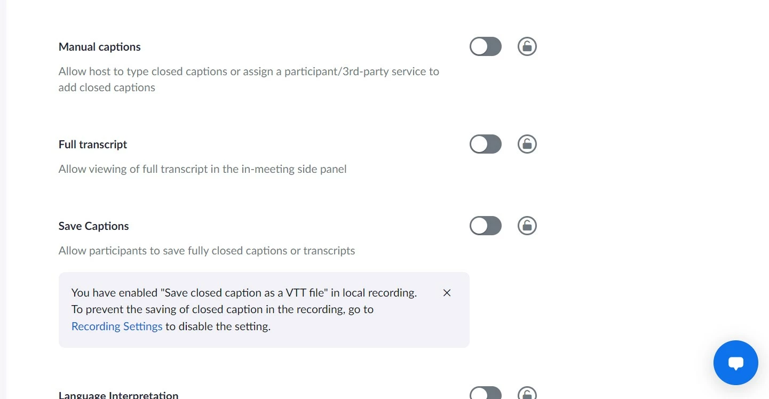Screen dimensions: 769x399
Task: Click the Save Captions description text
Action: click(x=207, y=251)
